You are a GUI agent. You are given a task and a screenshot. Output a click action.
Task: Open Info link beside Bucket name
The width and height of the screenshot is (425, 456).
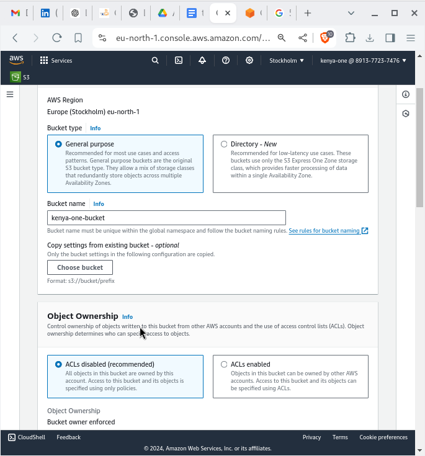(99, 204)
